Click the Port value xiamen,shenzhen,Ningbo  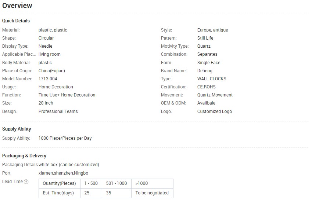63,173
